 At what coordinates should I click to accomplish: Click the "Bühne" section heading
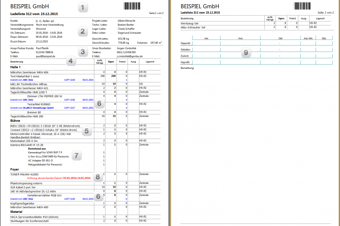click(15, 121)
